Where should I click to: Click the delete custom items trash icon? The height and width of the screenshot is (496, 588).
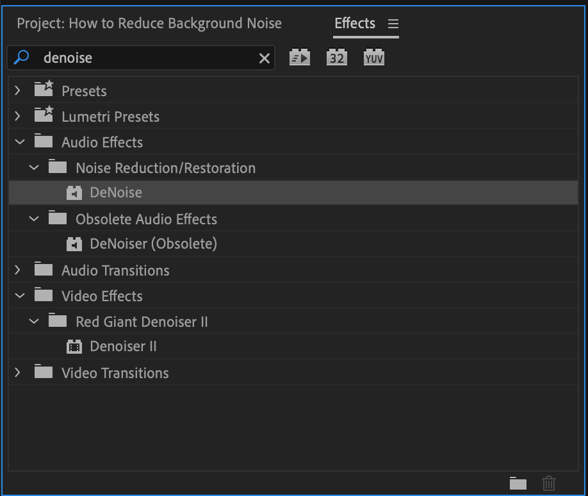549,483
